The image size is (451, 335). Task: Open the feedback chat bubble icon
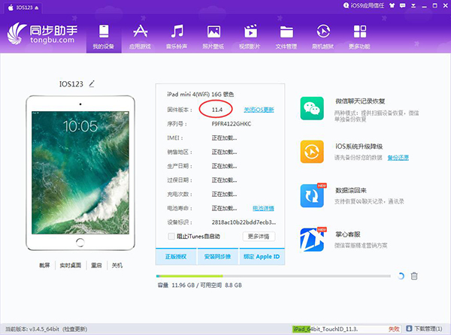click(x=403, y=5)
